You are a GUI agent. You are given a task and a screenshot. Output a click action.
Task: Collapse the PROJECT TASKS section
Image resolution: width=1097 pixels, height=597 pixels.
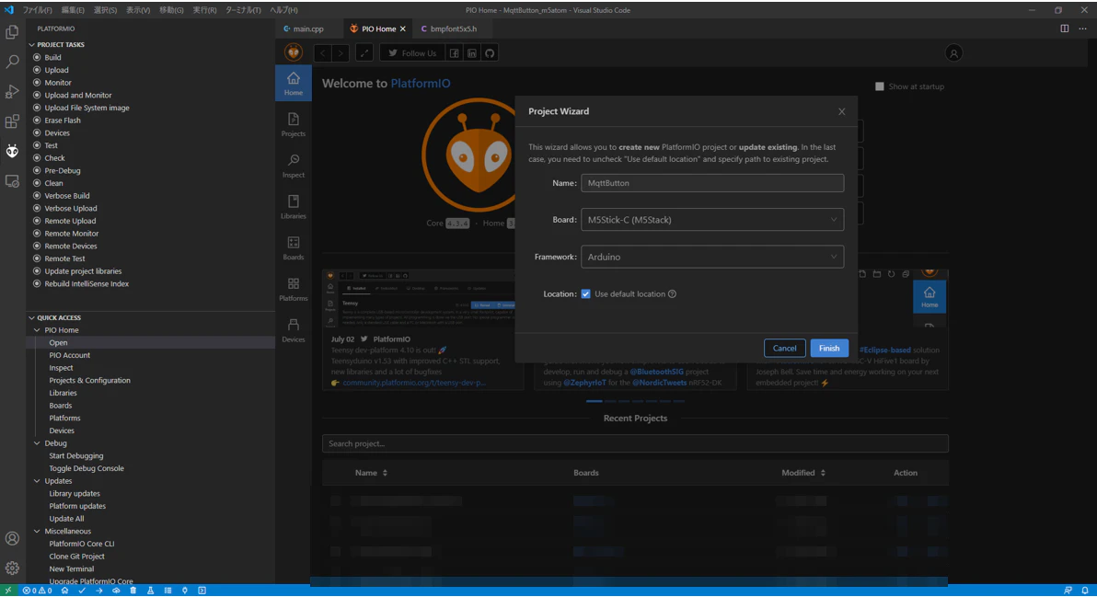point(61,45)
